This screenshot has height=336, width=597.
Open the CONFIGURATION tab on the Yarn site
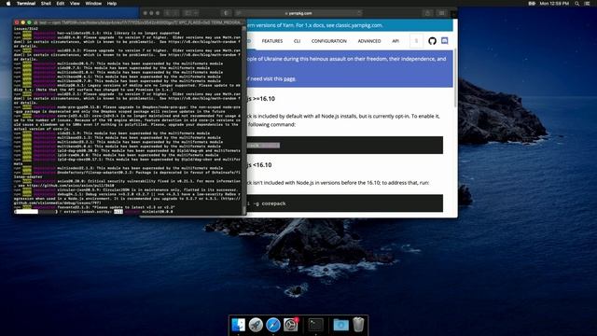pos(329,41)
